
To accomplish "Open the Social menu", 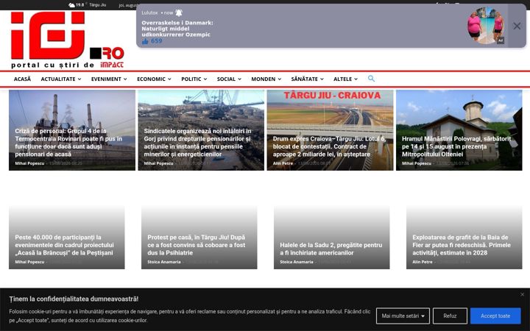I will click(229, 79).
